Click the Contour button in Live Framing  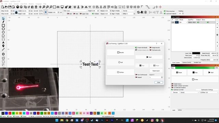(x=120, y=72)
